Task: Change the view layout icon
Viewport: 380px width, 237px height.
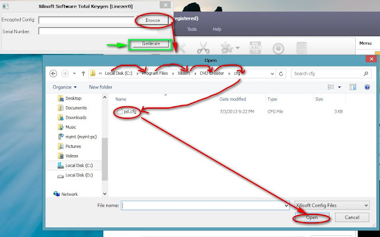Action: 331,87
